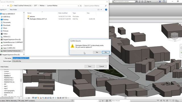The image size is (182, 102).
Task: Click the navigation pane scroll up arrow
Action: pos(24,12)
